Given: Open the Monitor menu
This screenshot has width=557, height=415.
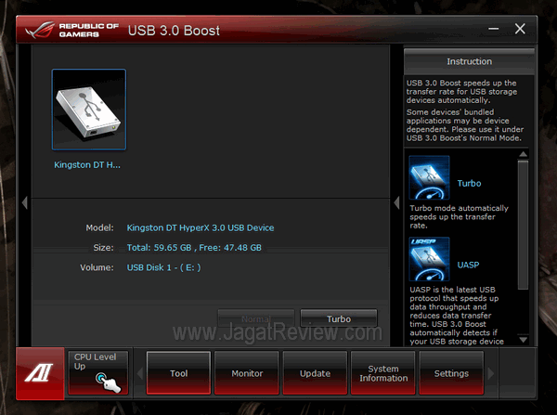Looking at the screenshot, I should pos(247,373).
